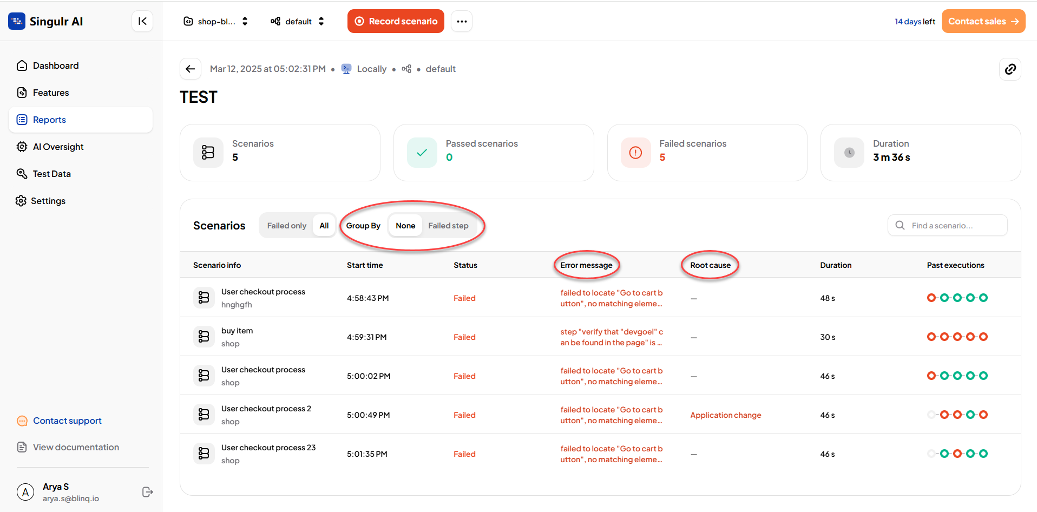Image resolution: width=1037 pixels, height=512 pixels.
Task: Open the shop-bl... project dropdown
Action: 215,21
